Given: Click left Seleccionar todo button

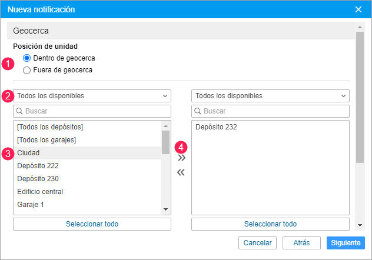Looking at the screenshot, I should click(x=92, y=224).
